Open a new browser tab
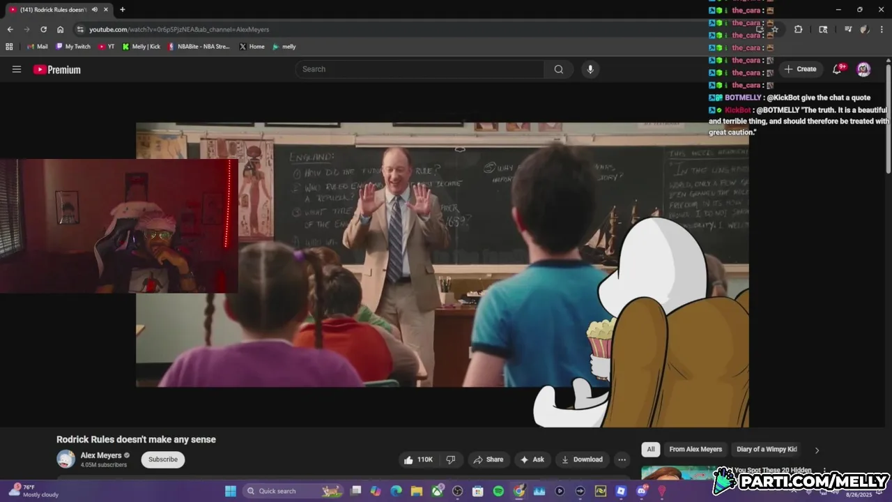 (122, 10)
